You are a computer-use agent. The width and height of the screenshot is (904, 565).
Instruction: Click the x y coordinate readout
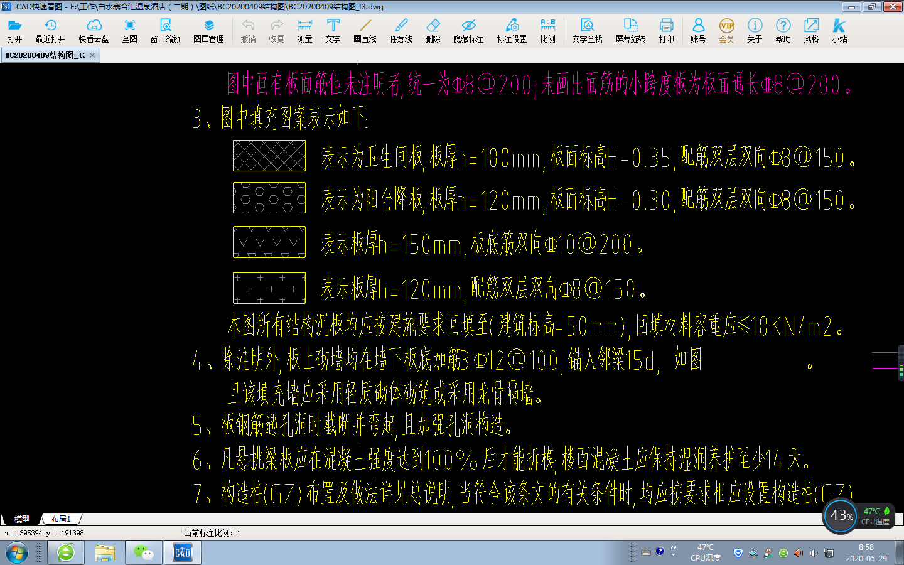[44, 533]
